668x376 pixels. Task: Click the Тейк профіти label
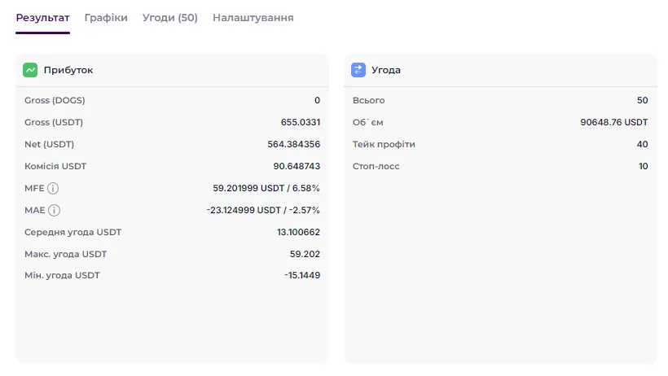tap(384, 144)
